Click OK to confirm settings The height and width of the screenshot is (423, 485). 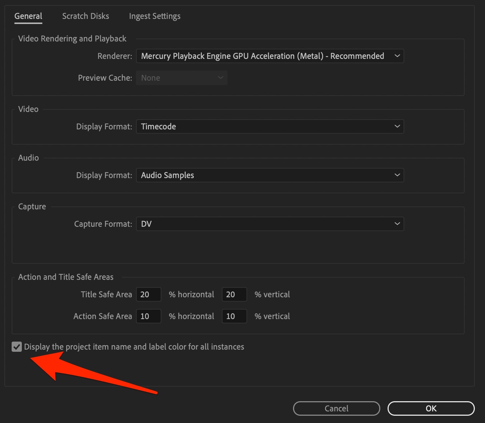pos(431,408)
